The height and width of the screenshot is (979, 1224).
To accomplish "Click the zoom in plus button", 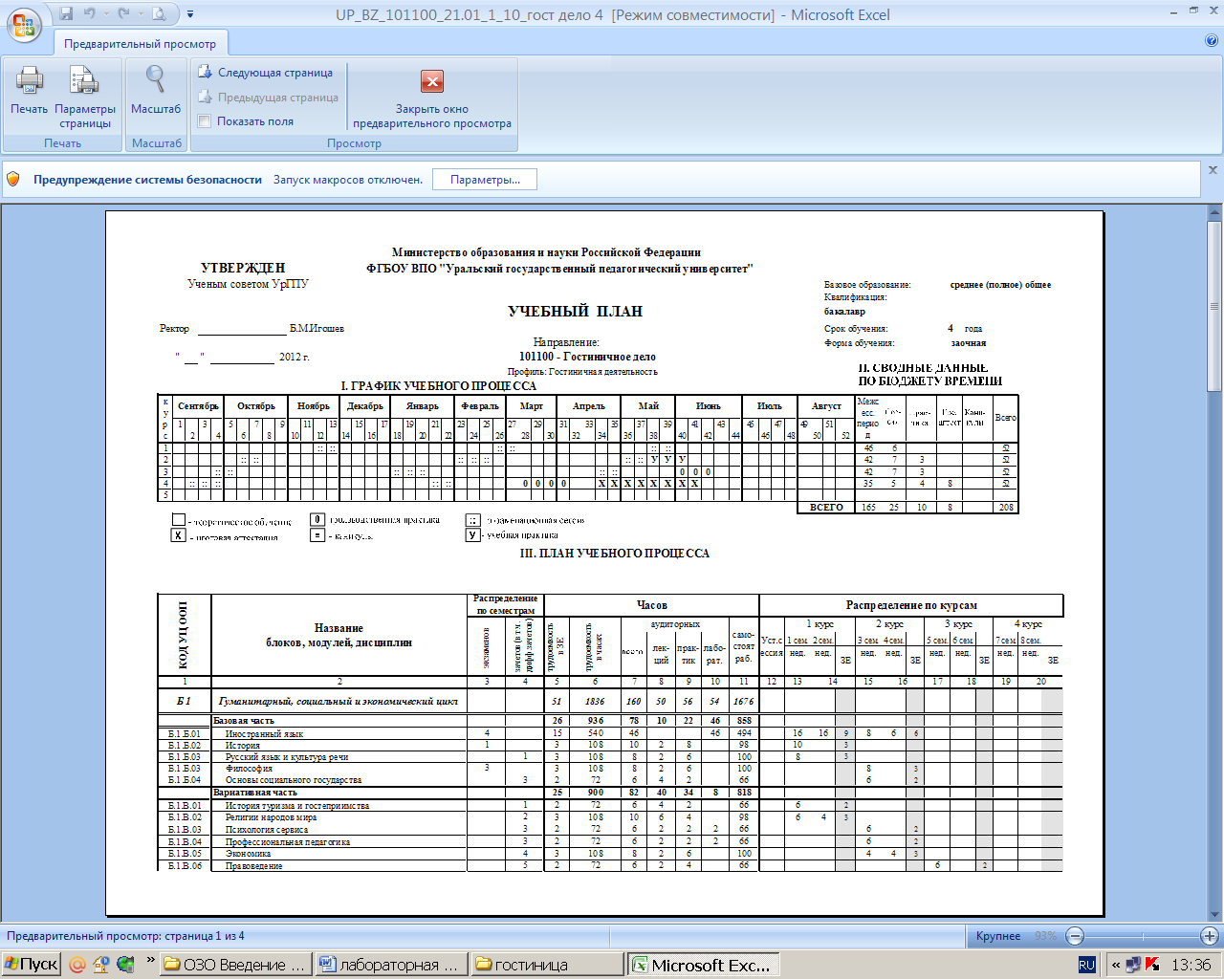I will 1210,936.
